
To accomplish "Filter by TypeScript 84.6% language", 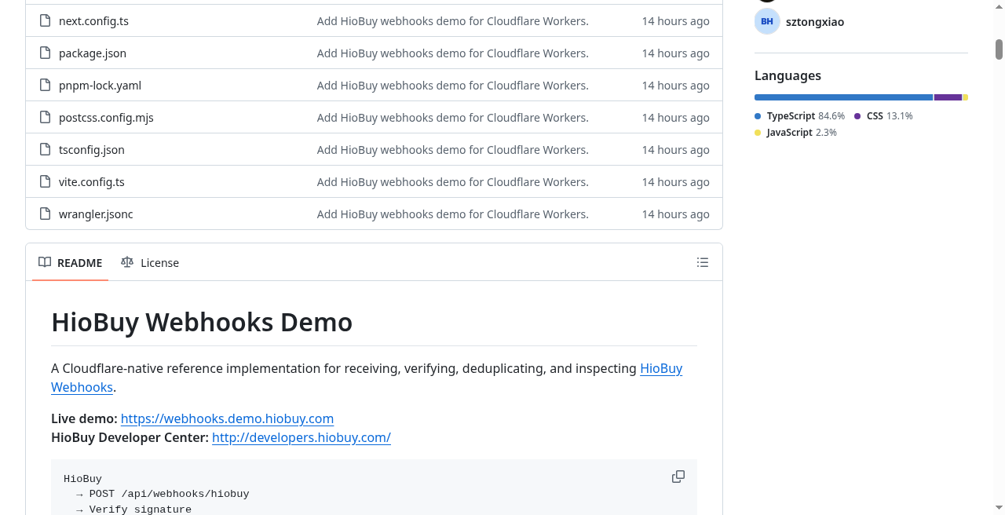I will click(x=799, y=116).
